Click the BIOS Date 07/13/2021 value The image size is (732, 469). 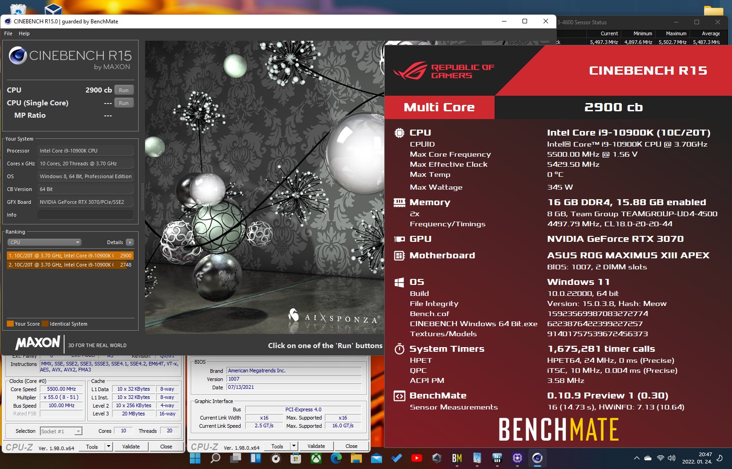click(x=294, y=387)
